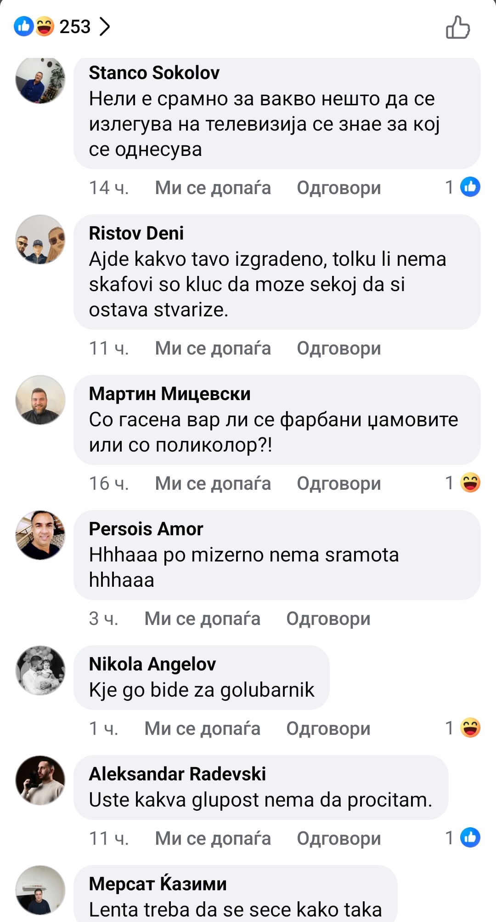Open the Persois Amor profile name link
This screenshot has width=496, height=922.
click(x=146, y=529)
